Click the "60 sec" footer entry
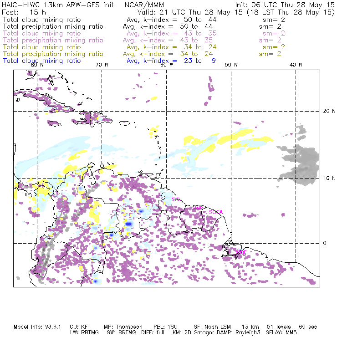The width and height of the screenshot is (337, 337). click(x=308, y=327)
